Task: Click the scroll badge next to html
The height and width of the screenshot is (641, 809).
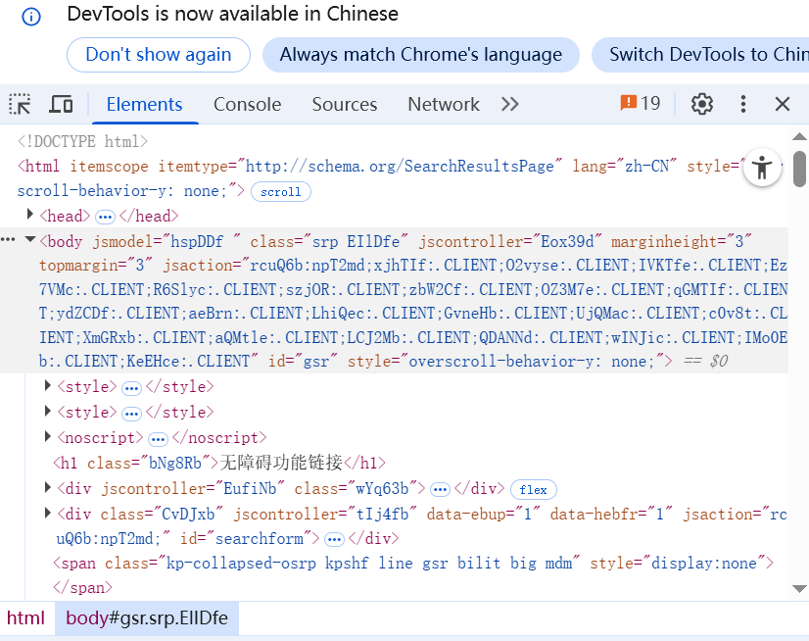Action: point(281,192)
